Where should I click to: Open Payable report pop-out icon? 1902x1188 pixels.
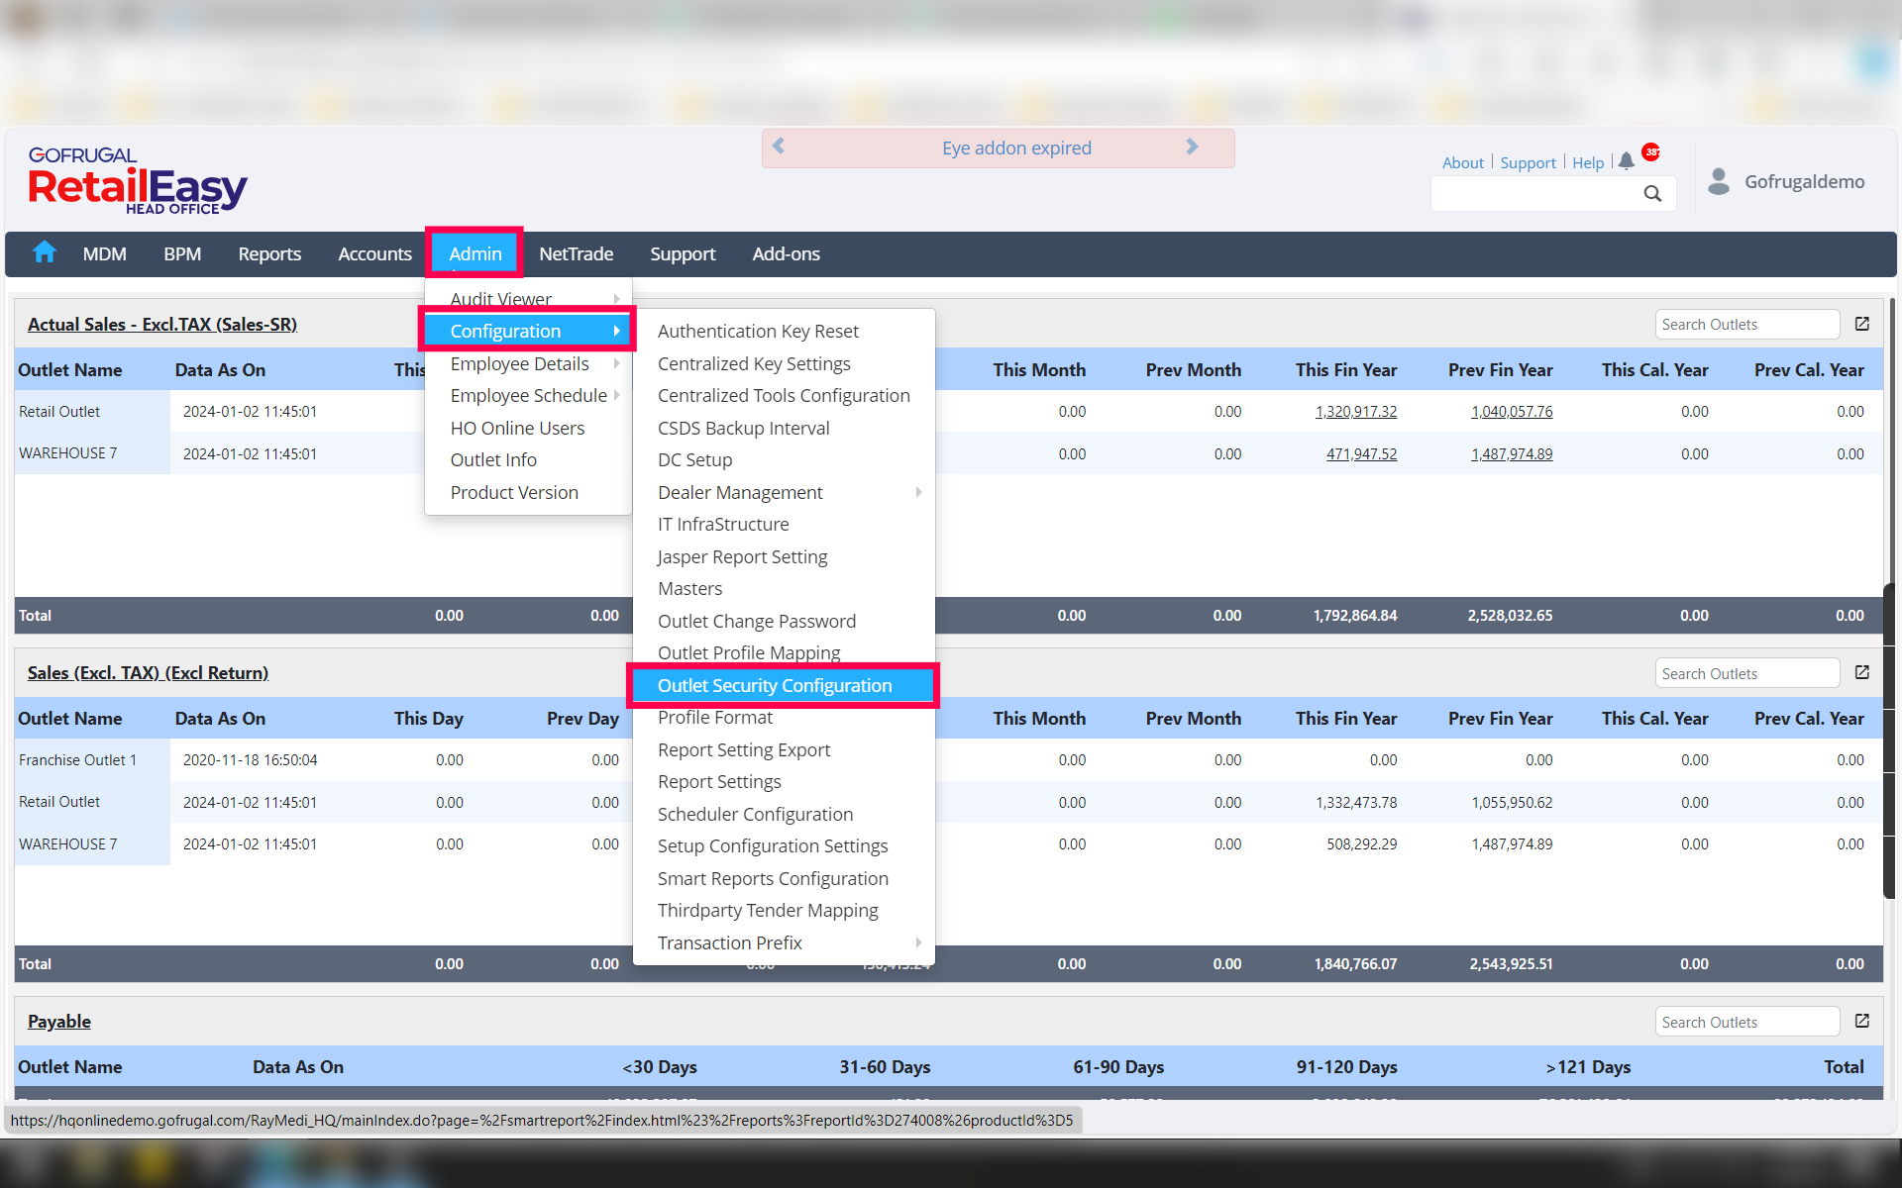[x=1861, y=1021]
